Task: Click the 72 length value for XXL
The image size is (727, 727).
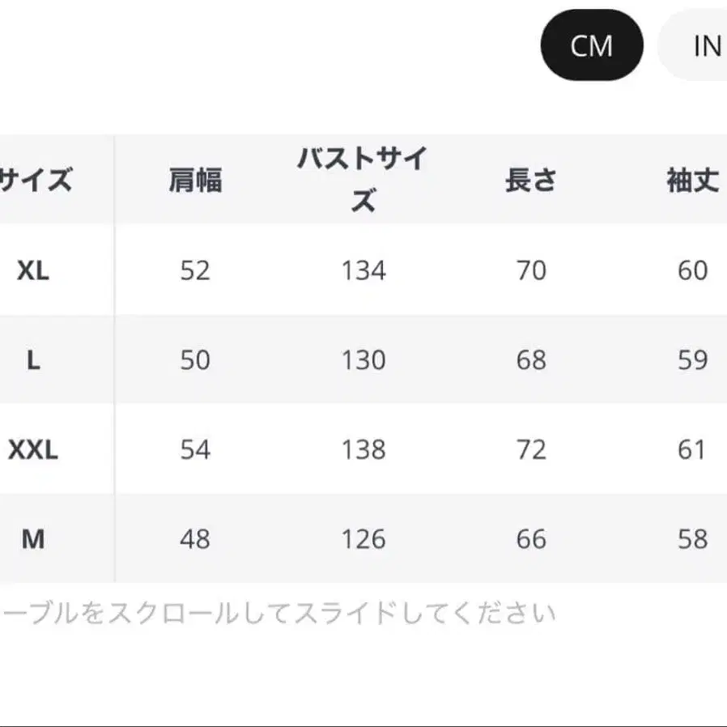Action: [532, 450]
